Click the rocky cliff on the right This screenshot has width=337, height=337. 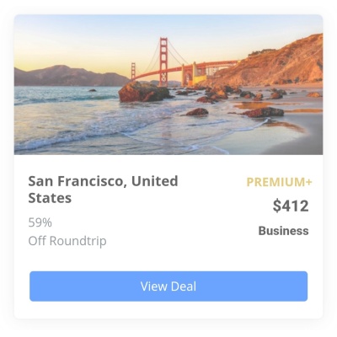[275, 63]
